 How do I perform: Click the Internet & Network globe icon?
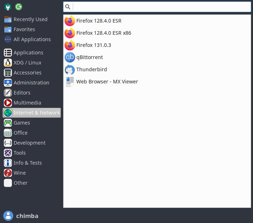coord(8,113)
